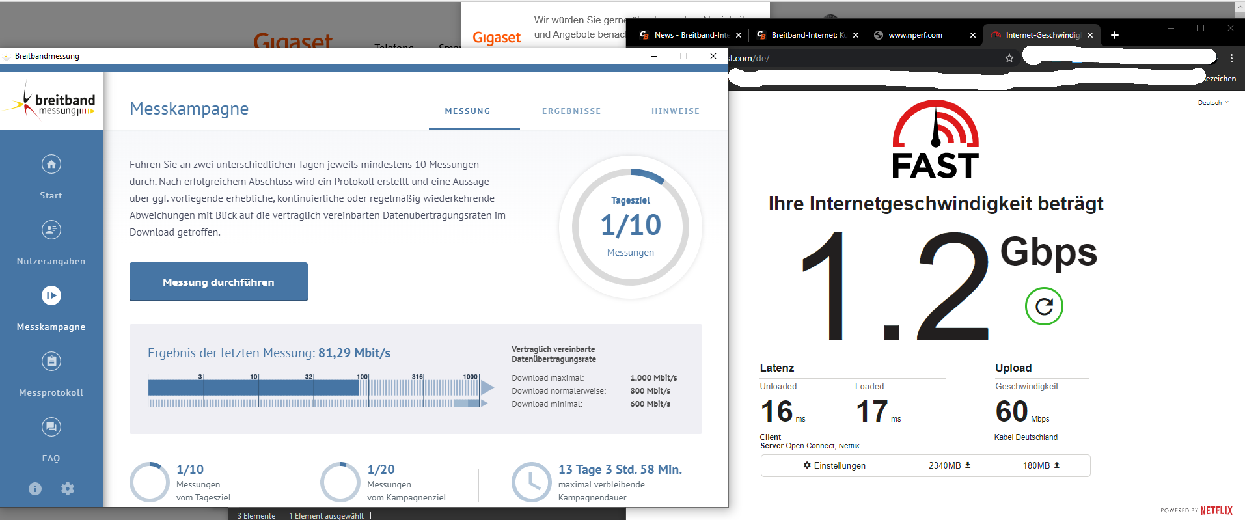Click the Tagesziel 1/10 progress ring
Viewport: 1245px width, 520px height.
click(631, 227)
